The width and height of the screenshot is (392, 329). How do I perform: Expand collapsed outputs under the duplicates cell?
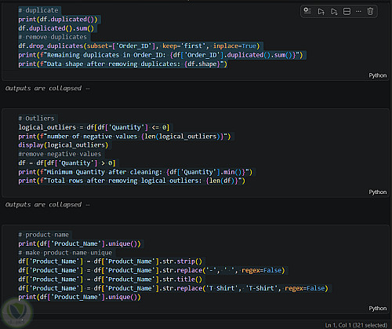click(x=47, y=89)
